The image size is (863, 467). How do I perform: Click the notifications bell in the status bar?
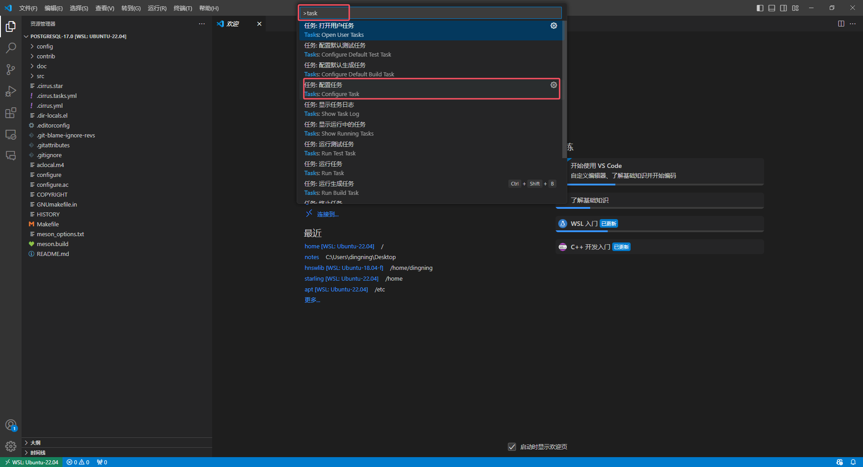(x=854, y=462)
